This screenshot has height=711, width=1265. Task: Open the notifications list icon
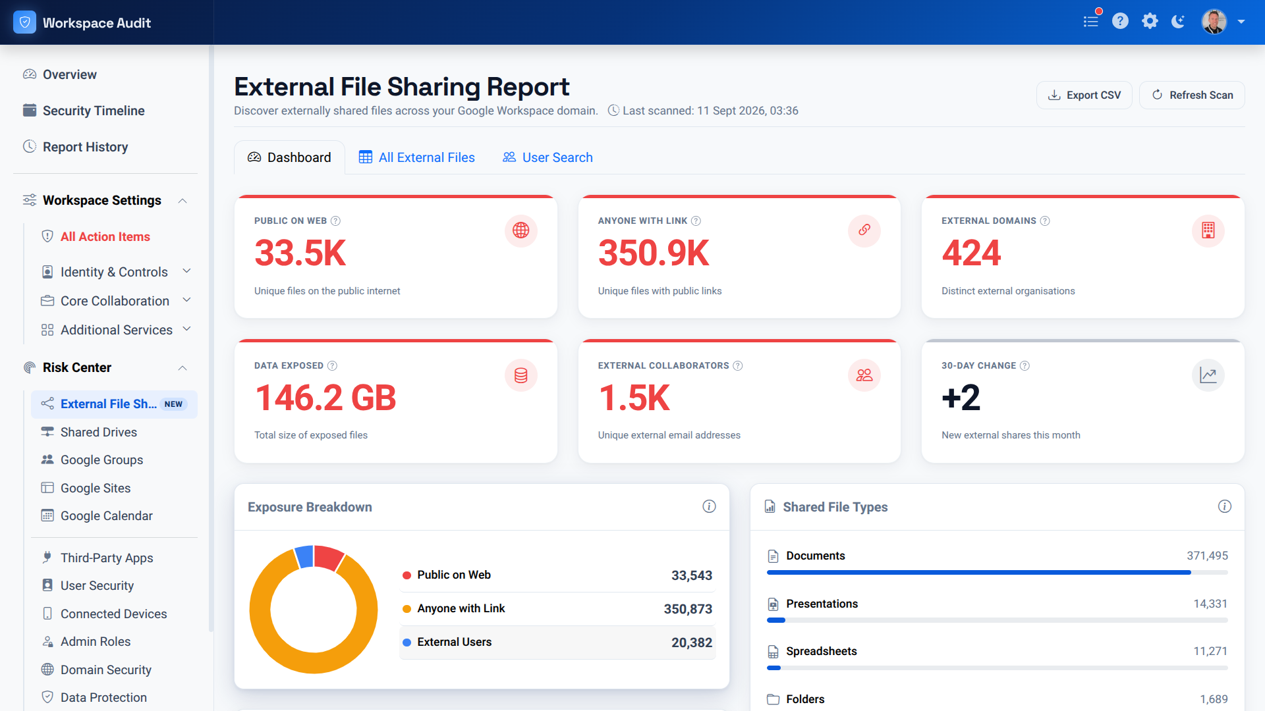click(1091, 21)
